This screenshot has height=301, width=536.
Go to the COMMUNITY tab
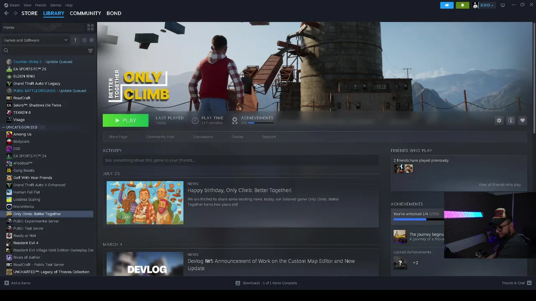[x=85, y=13]
